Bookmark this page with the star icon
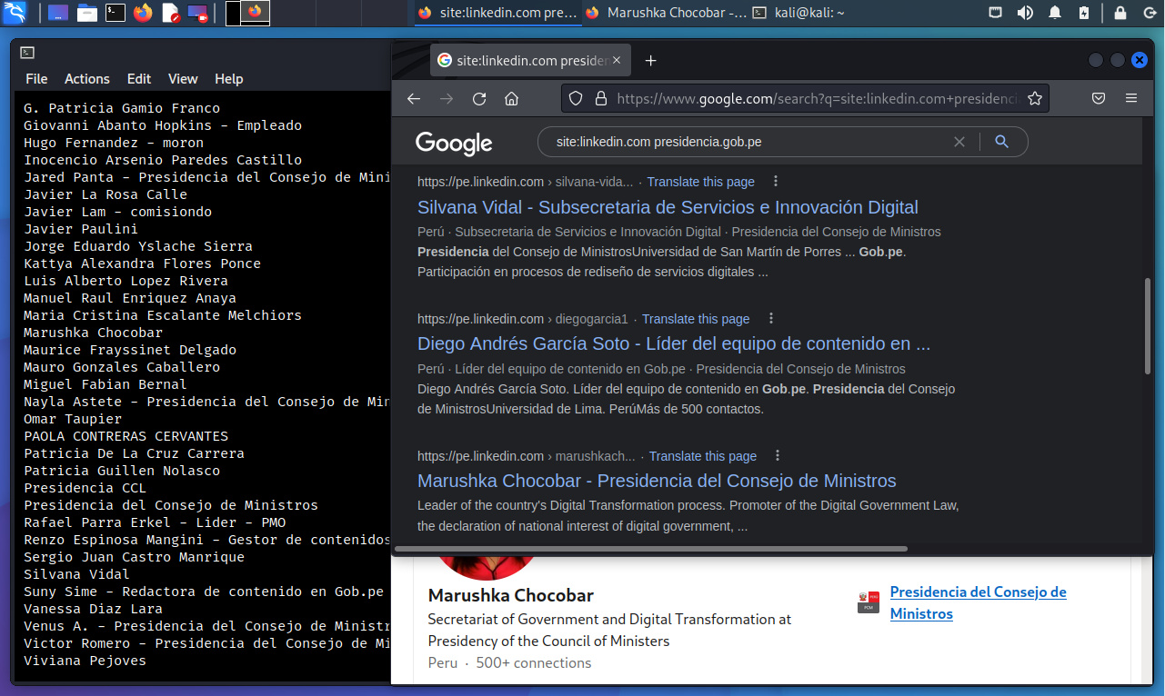The height and width of the screenshot is (696, 1165). click(1034, 99)
